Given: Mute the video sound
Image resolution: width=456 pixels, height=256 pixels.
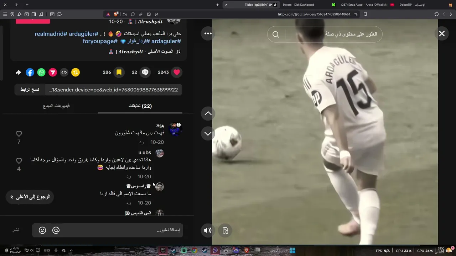Looking at the screenshot, I should tap(208, 230).
